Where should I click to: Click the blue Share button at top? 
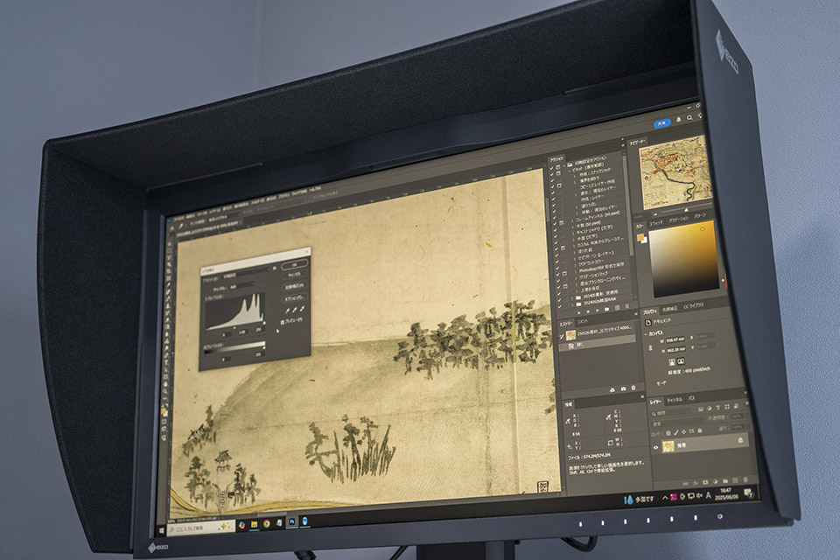(x=662, y=125)
